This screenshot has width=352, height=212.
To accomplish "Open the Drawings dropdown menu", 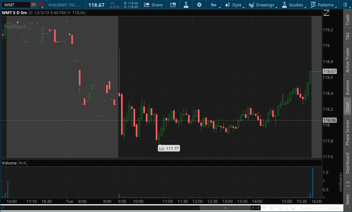I will click(262, 5).
